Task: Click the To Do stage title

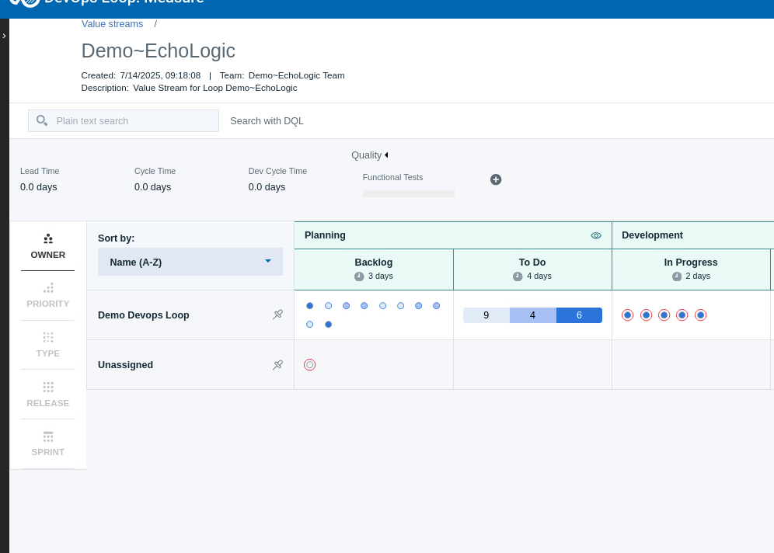Action: pyautogui.click(x=532, y=263)
